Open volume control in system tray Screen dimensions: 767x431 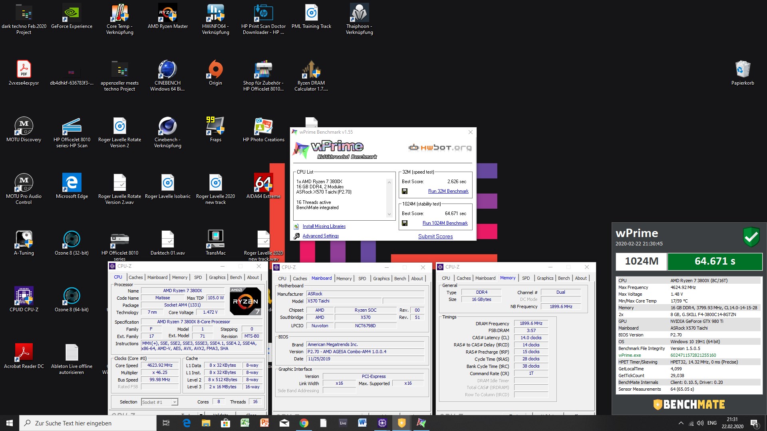tap(700, 423)
